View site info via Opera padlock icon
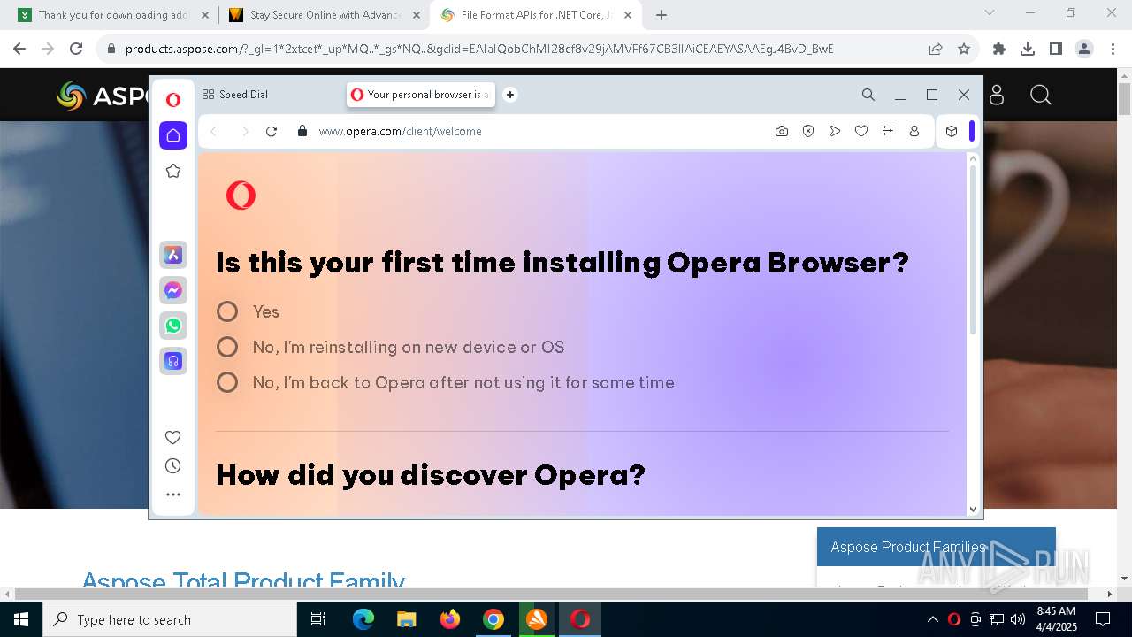Screen dimensions: 1132x637 [302, 131]
